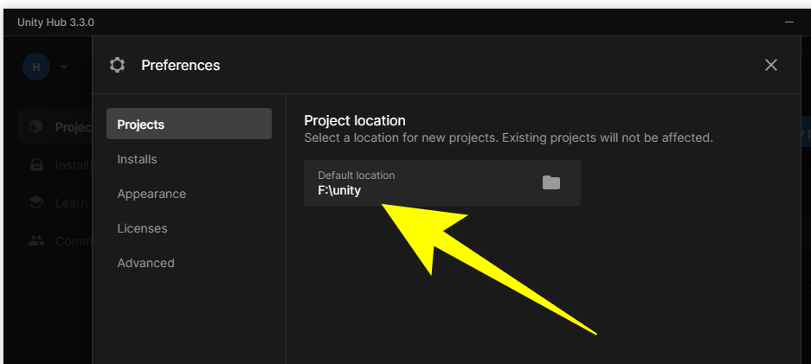Screen dimensions: 811x364
Task: Click the Installs drive icon in sidebar
Action: (35, 165)
